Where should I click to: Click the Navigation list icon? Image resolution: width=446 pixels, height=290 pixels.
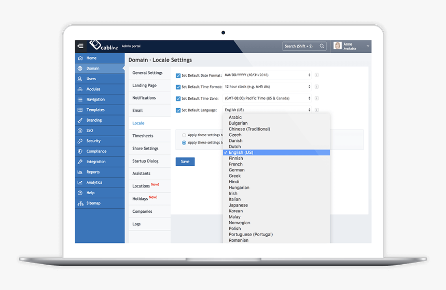click(80, 99)
